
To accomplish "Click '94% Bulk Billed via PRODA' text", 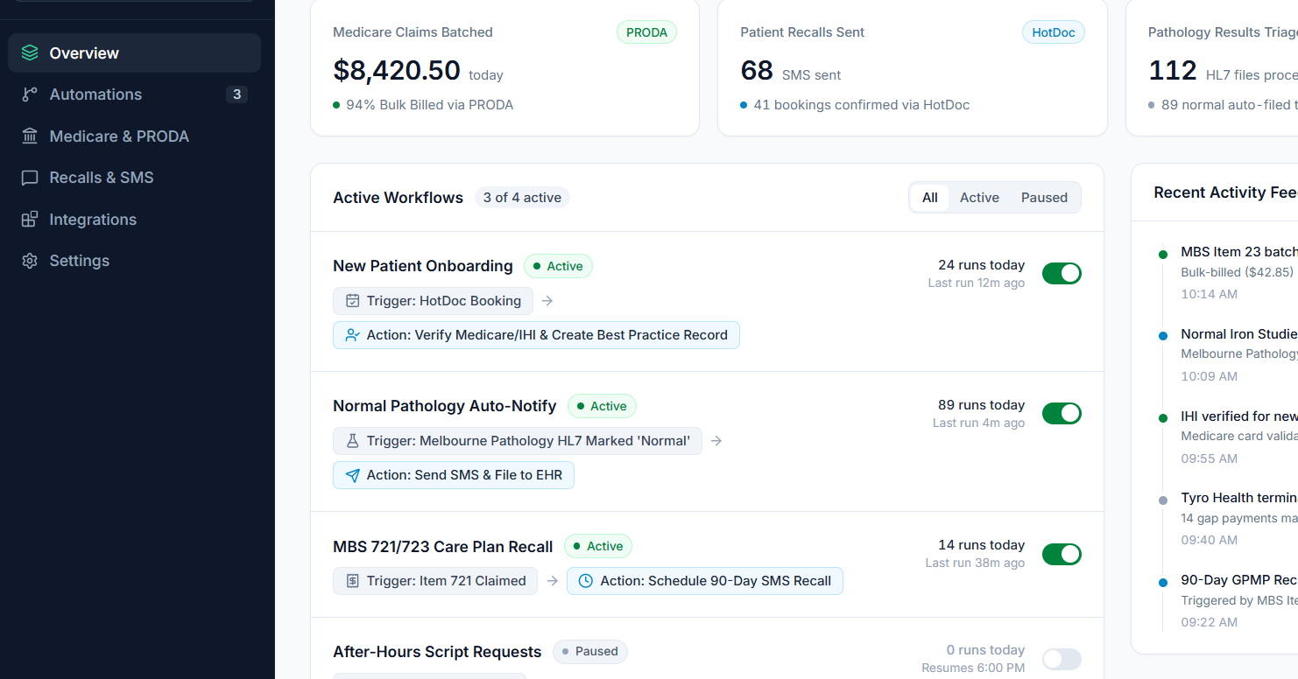I will coord(429,105).
